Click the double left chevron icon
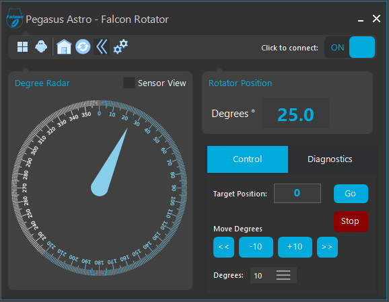The image size is (389, 302). tap(102, 46)
